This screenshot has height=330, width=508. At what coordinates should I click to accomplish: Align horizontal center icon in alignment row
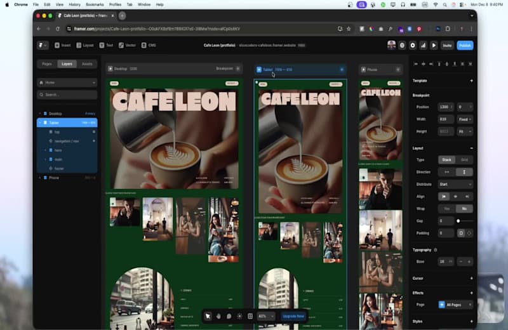[x=424, y=64]
